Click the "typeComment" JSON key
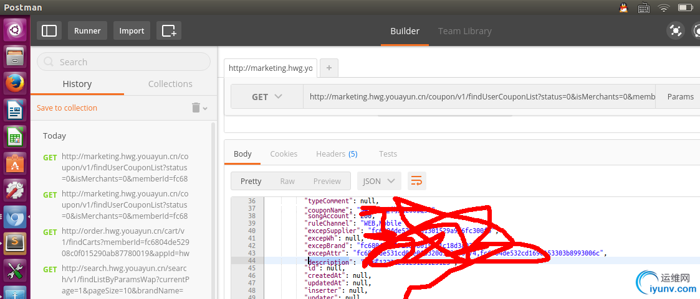The height and width of the screenshot is (299, 700). 329,201
